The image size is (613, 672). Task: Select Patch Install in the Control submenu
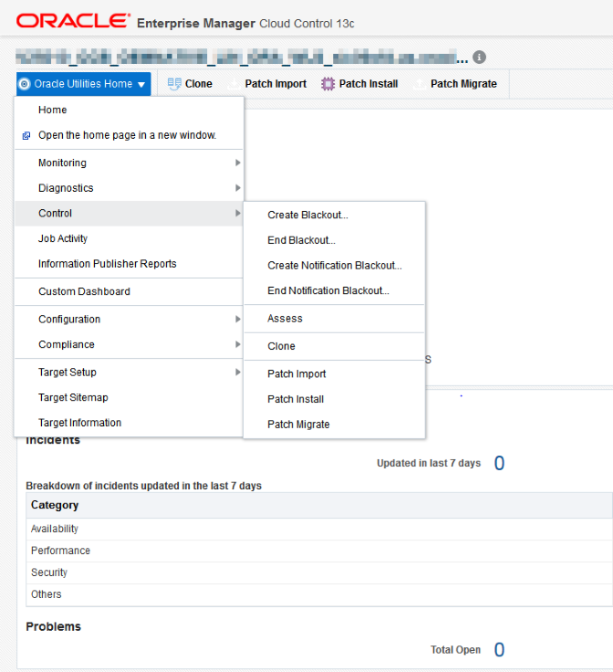pyautogui.click(x=335, y=399)
